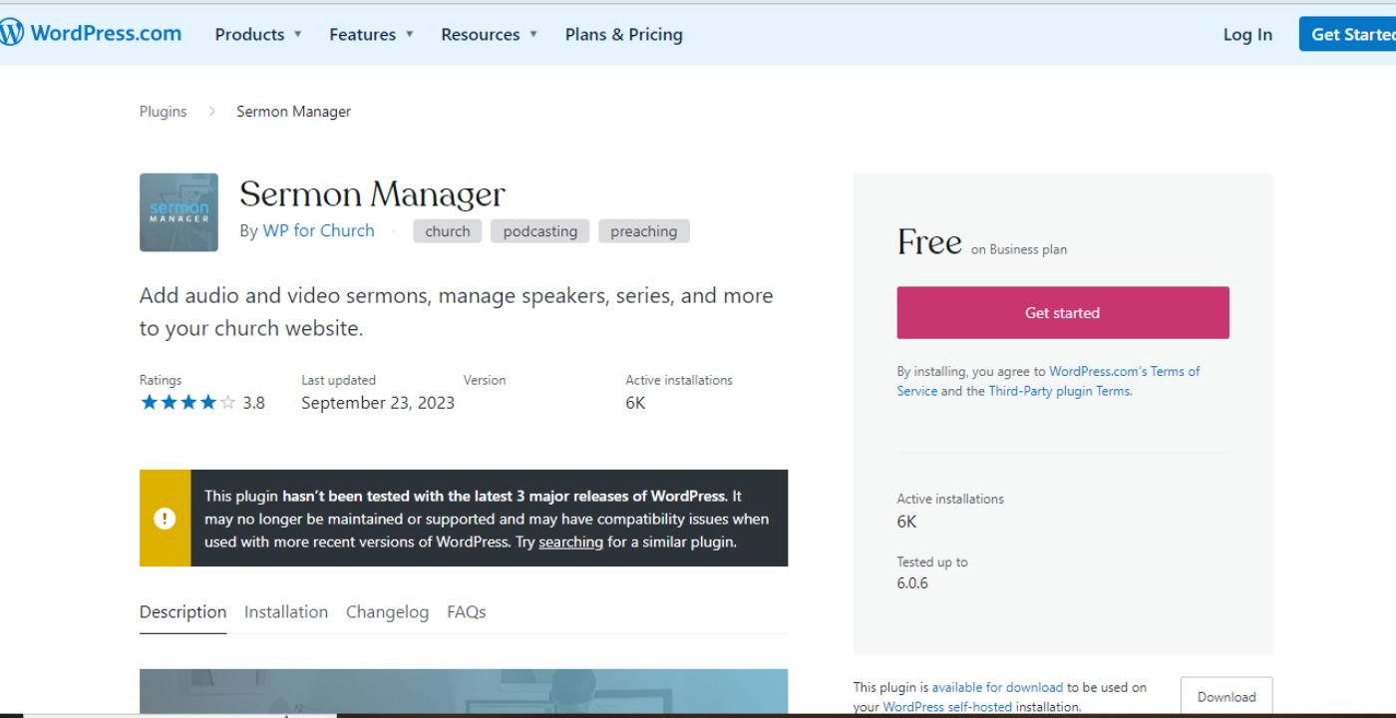The image size is (1396, 718).
Task: Click the Log In link
Action: (1247, 34)
